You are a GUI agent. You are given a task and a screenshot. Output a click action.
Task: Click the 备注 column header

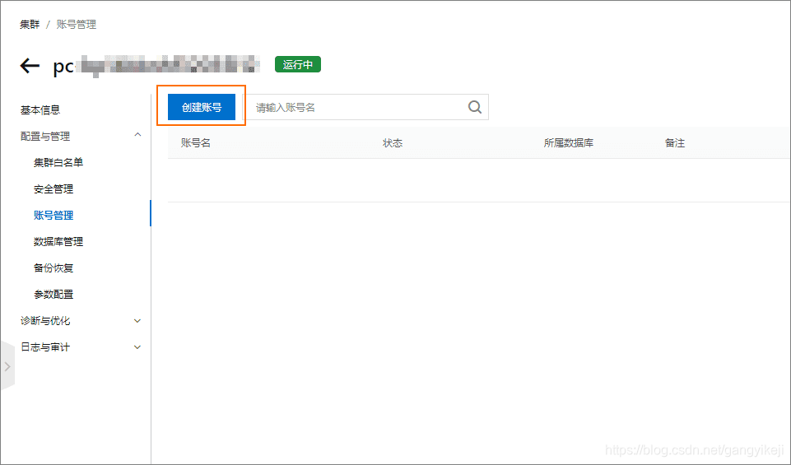pos(674,143)
